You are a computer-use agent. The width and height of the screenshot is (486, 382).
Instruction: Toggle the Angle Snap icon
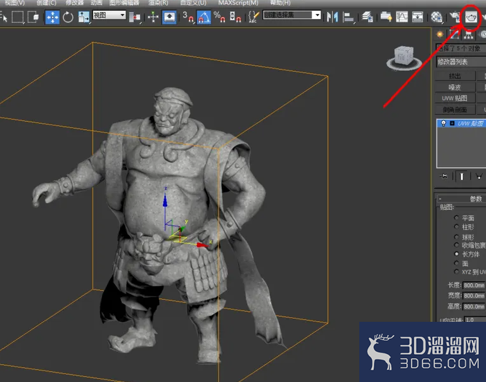[203, 17]
